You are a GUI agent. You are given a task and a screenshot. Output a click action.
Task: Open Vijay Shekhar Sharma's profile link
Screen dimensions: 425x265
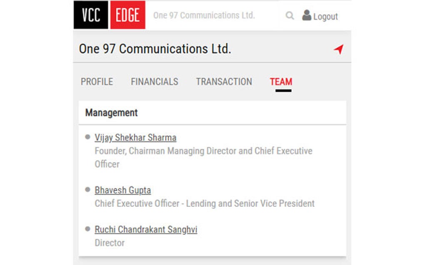pos(135,137)
